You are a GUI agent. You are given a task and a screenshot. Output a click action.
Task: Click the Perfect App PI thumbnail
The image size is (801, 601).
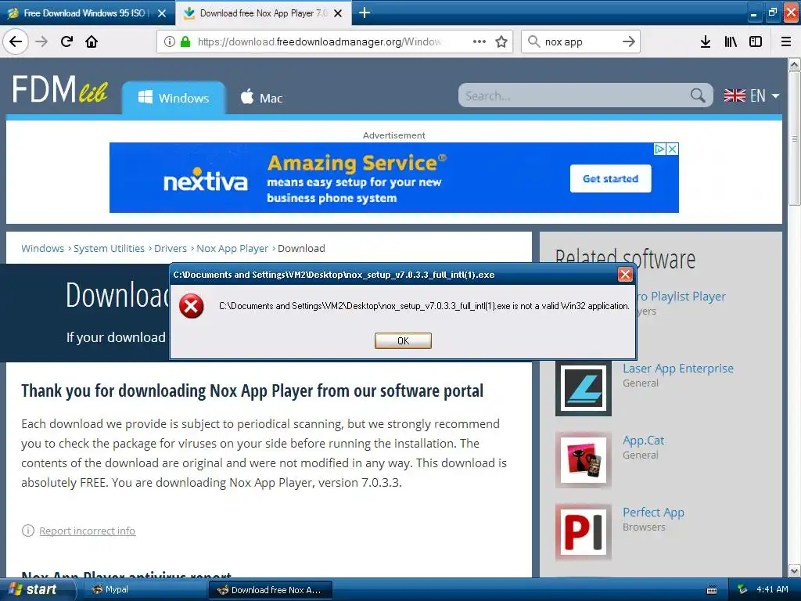pyautogui.click(x=584, y=531)
